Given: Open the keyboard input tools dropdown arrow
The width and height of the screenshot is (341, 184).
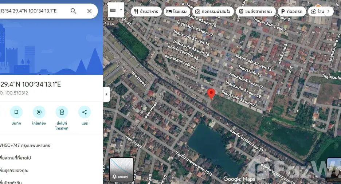Looking at the screenshot, I should click(x=121, y=10).
